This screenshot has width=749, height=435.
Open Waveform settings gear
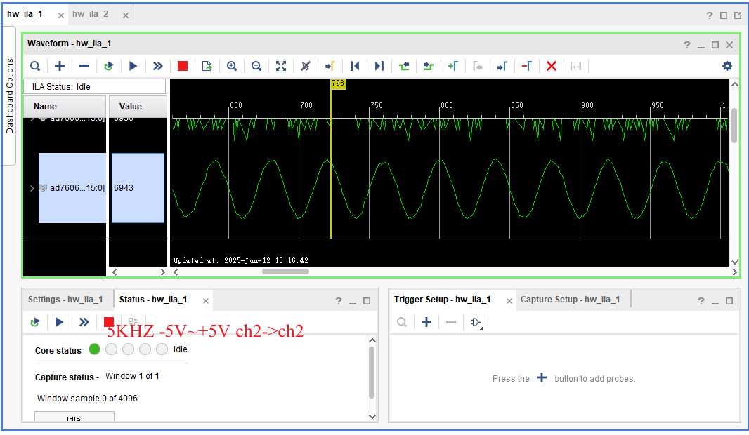coord(727,66)
